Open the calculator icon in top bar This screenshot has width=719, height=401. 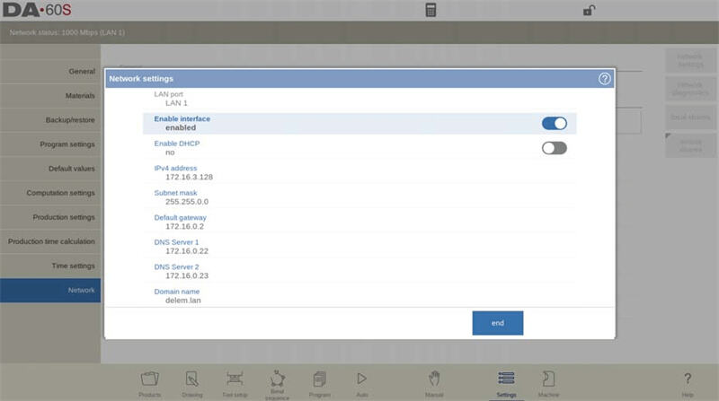pyautogui.click(x=431, y=11)
